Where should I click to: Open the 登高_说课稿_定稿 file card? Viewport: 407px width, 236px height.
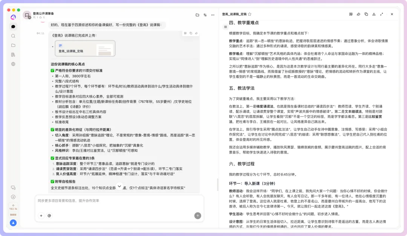coord(85,48)
